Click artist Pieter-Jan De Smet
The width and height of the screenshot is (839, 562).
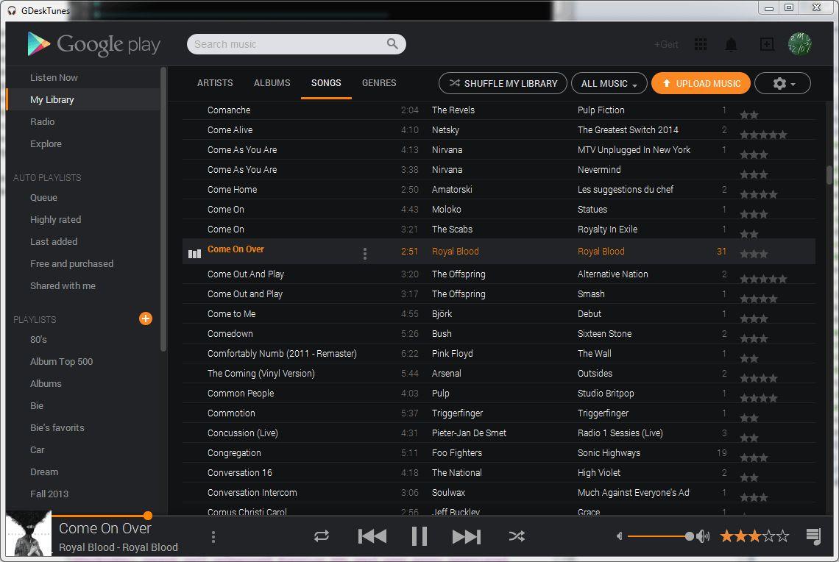[x=469, y=433]
